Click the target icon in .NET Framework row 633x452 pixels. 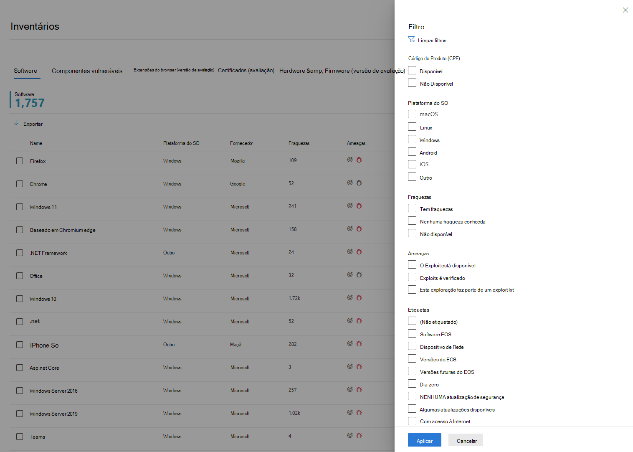(x=350, y=251)
